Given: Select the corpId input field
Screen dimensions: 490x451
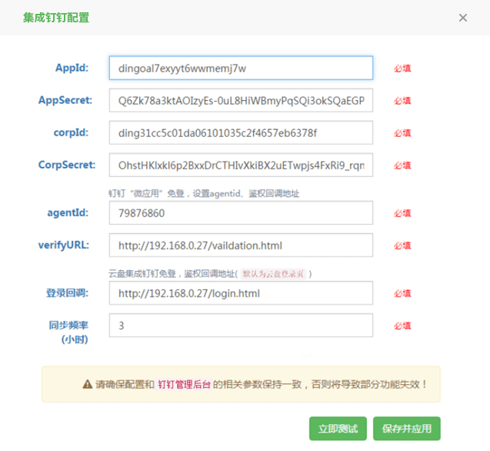Looking at the screenshot, I should pos(241,132).
